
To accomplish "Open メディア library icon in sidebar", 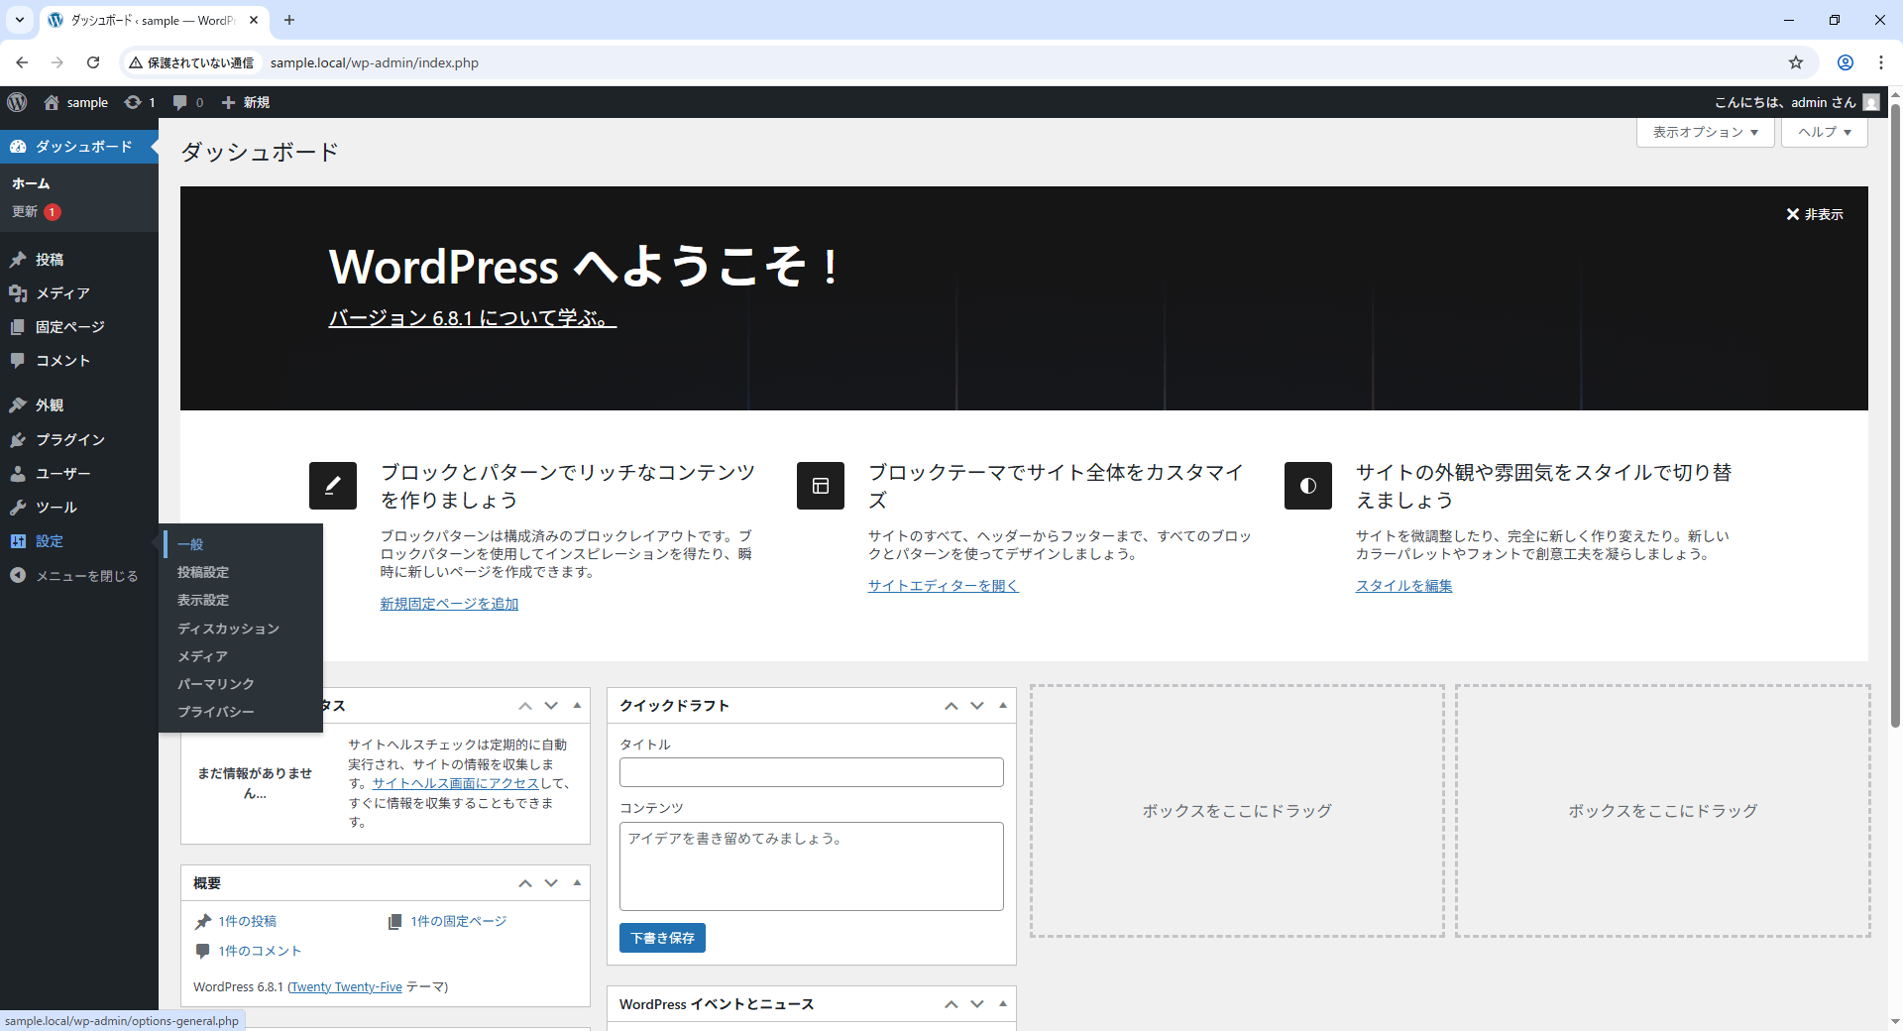I will (18, 293).
